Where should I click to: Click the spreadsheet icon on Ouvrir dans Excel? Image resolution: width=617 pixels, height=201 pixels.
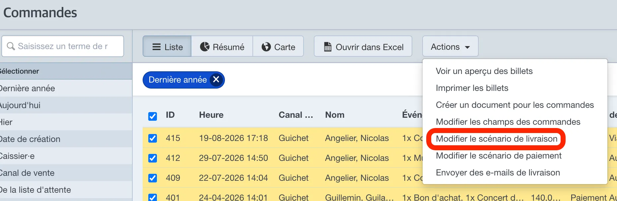click(x=328, y=47)
